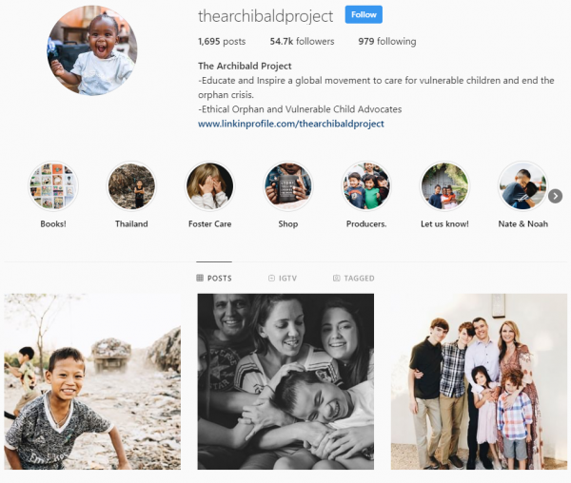Open the profile picture of laughing baby
Image resolution: width=571 pixels, height=483 pixels.
tap(92, 50)
